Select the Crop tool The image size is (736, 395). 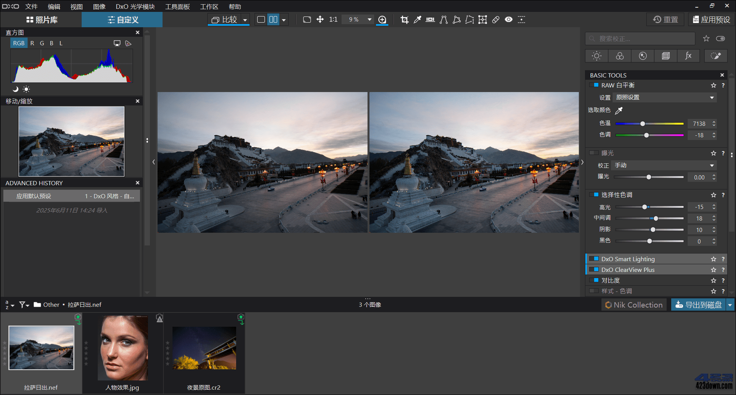click(404, 20)
